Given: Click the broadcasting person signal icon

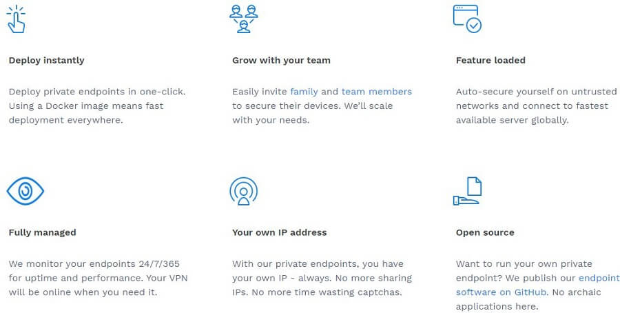Looking at the screenshot, I should pos(244,191).
